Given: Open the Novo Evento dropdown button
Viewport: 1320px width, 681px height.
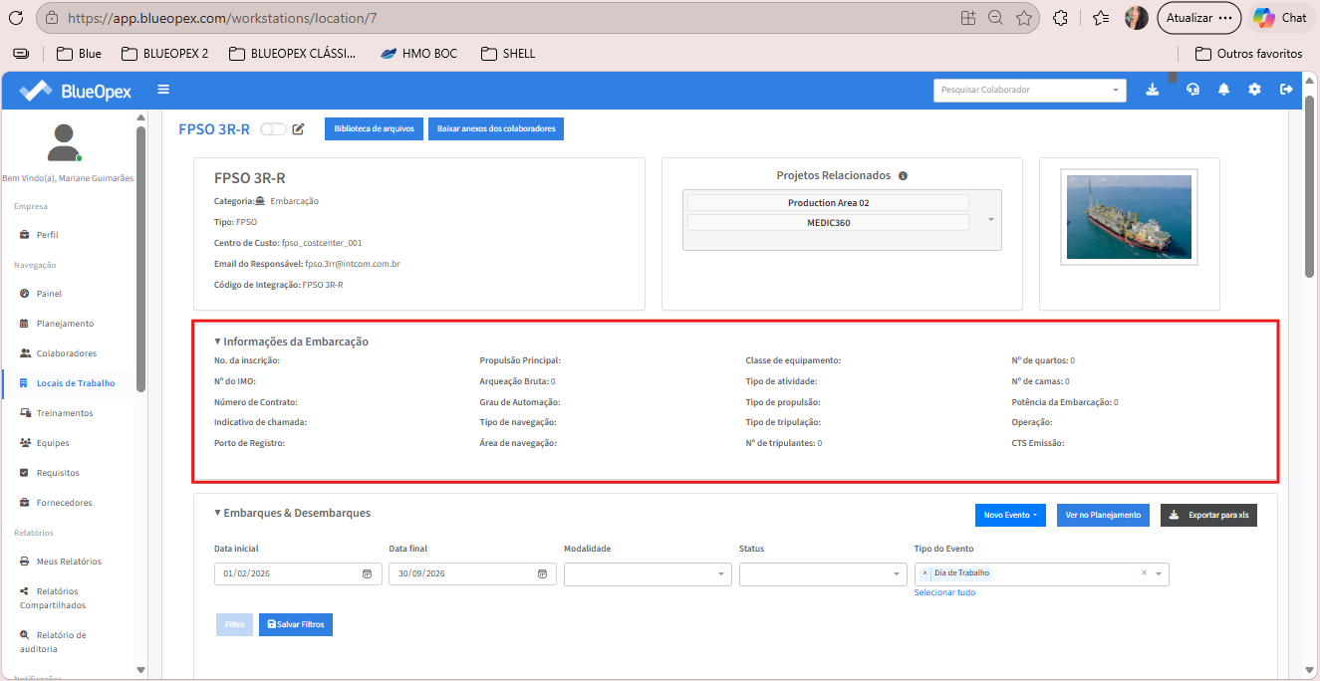Looking at the screenshot, I should point(1010,515).
